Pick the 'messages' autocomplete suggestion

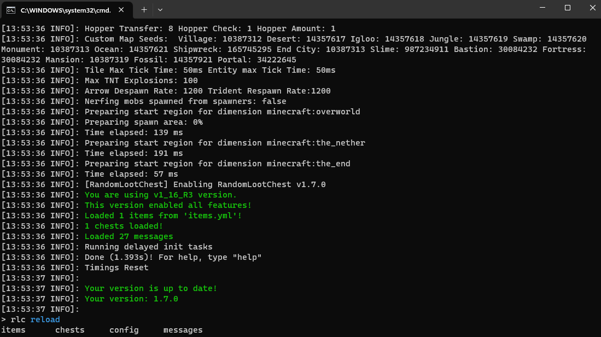click(183, 330)
